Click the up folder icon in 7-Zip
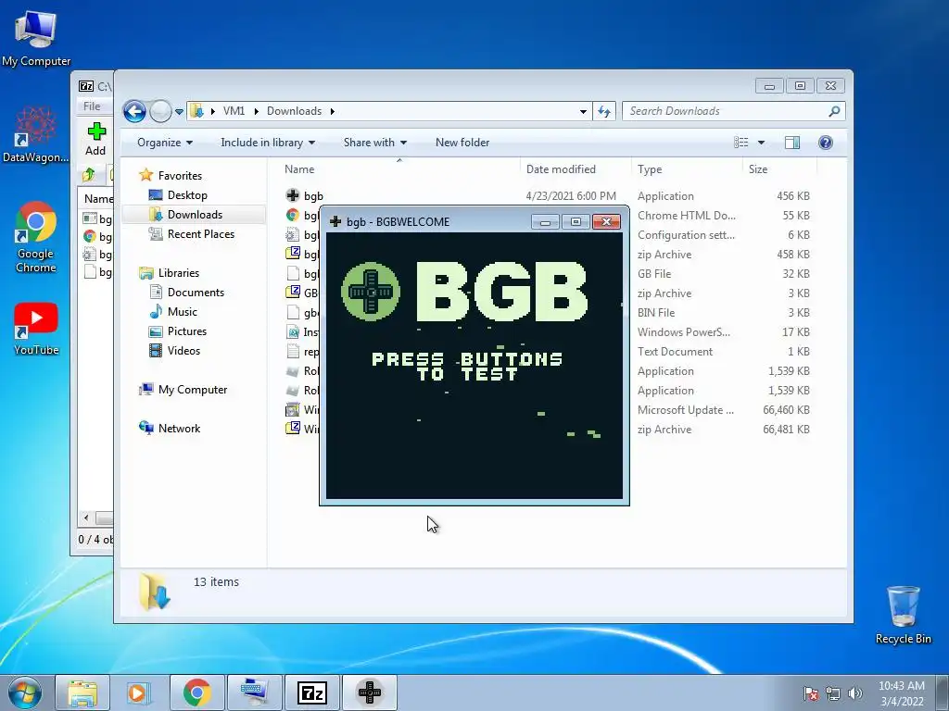 [x=88, y=175]
